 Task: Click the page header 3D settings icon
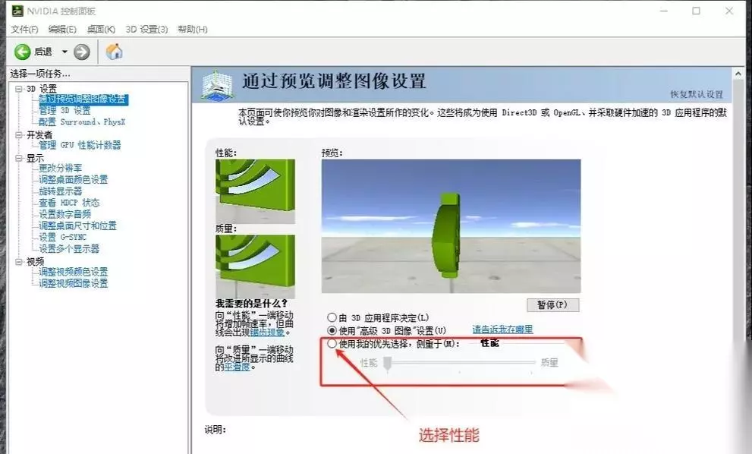(x=217, y=86)
